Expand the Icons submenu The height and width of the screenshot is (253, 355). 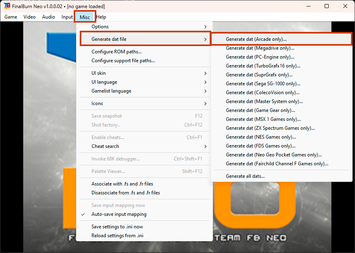coord(145,103)
